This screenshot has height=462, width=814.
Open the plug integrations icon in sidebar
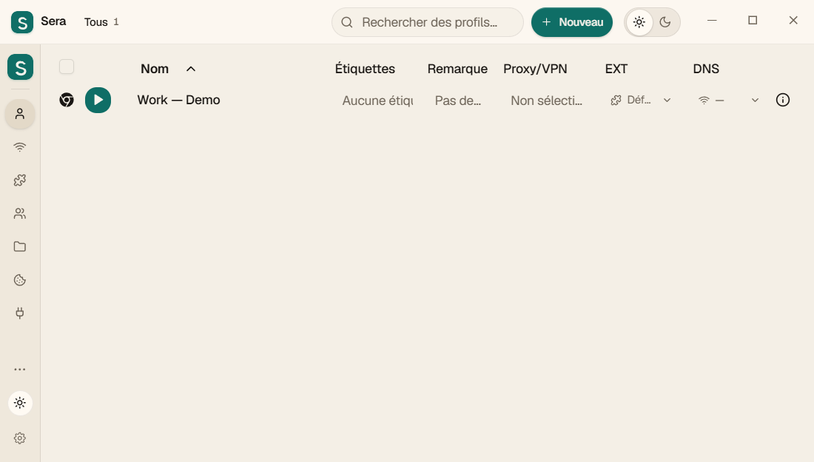[x=20, y=313]
